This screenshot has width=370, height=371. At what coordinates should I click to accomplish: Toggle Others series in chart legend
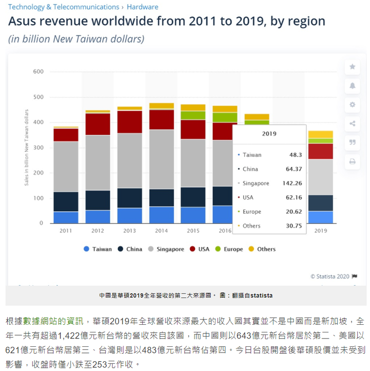point(262,249)
